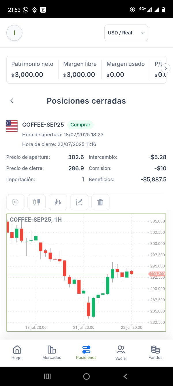Image resolution: width=173 pixels, height=386 pixels.
Task: Click the US flag instrument icon
Action: [12, 126]
